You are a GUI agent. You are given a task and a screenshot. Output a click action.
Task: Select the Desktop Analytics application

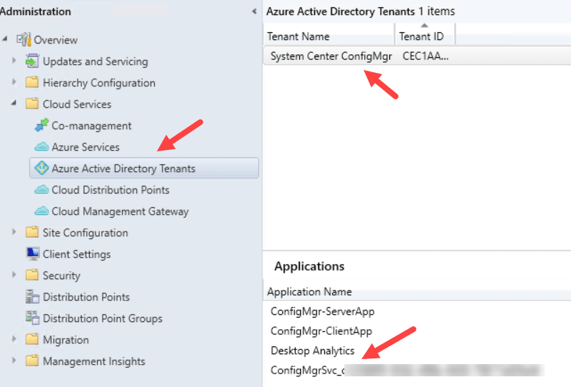(312, 351)
